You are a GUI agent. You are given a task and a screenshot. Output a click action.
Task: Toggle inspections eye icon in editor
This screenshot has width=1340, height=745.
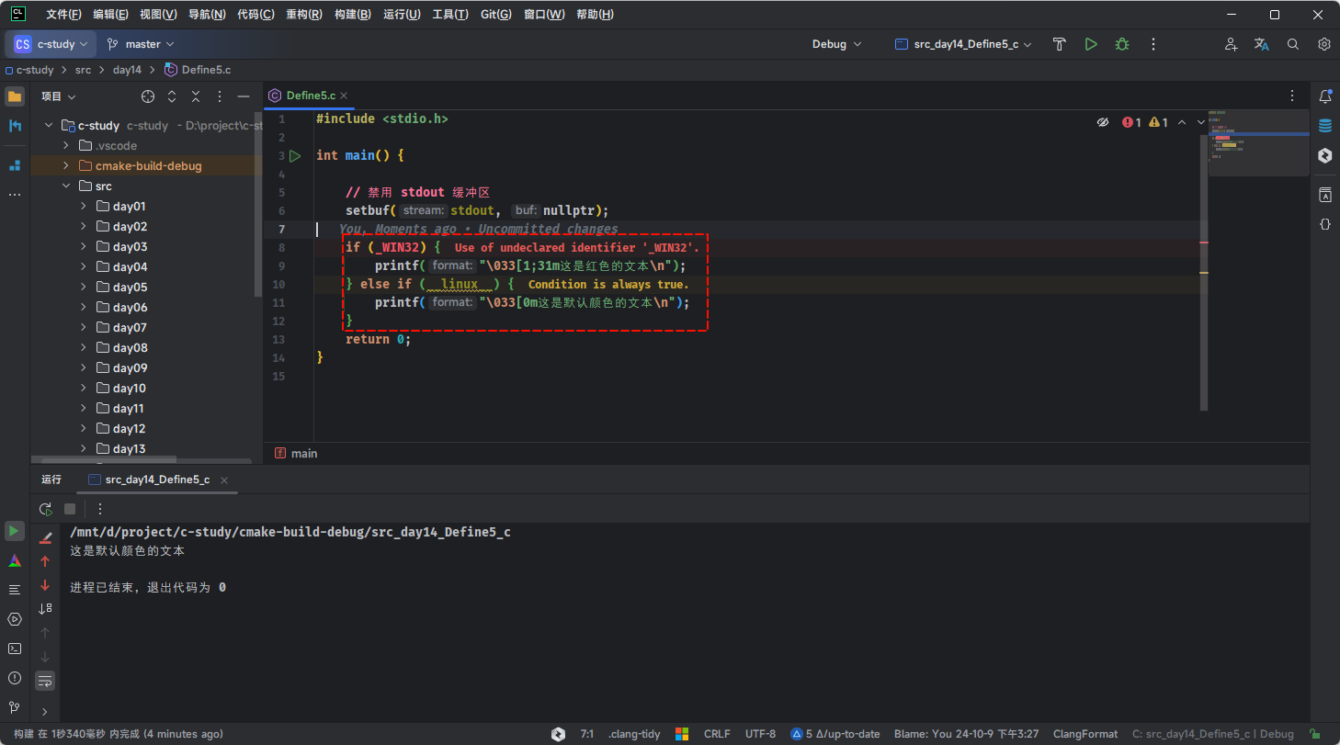[1103, 122]
